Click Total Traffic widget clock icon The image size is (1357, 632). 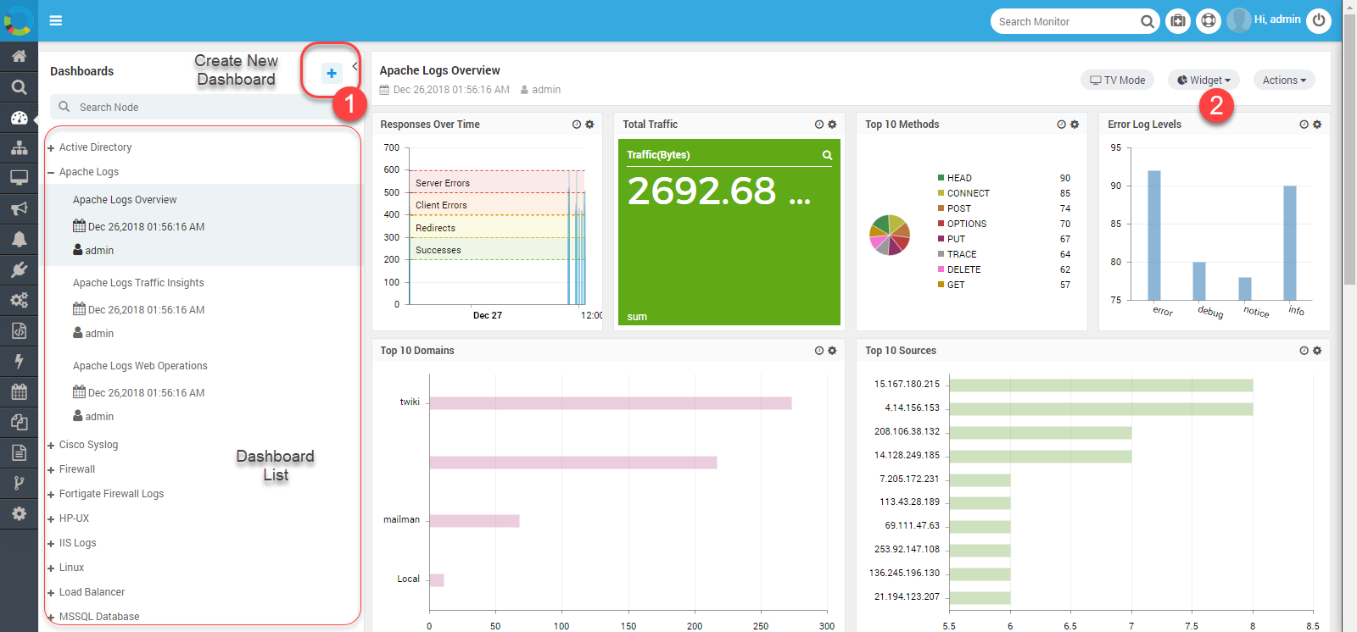tap(819, 125)
